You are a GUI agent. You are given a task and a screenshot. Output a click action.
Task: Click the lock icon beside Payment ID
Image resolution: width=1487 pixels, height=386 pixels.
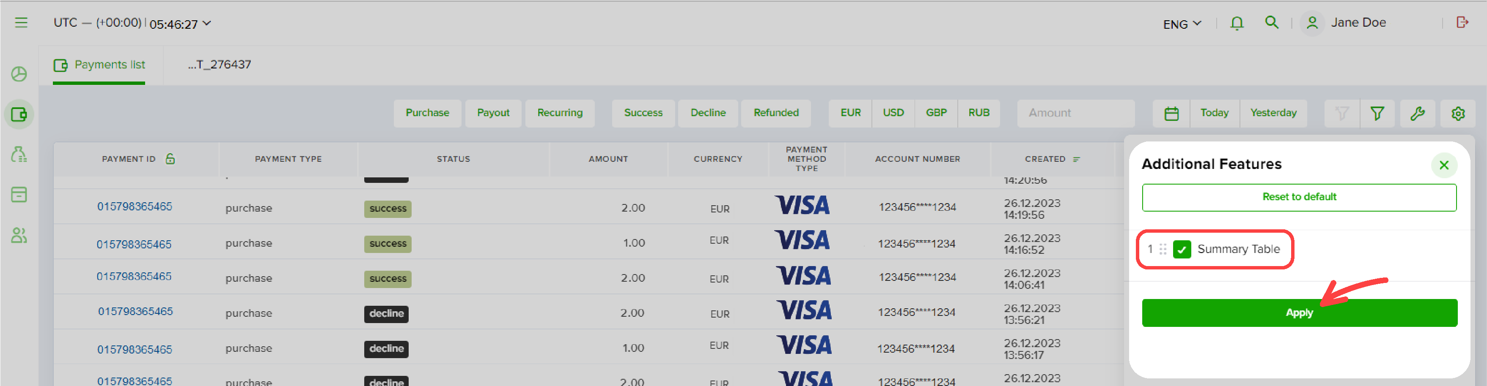pos(170,158)
